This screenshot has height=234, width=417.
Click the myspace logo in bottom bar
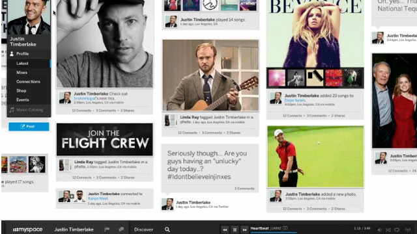pyautogui.click(x=27, y=229)
